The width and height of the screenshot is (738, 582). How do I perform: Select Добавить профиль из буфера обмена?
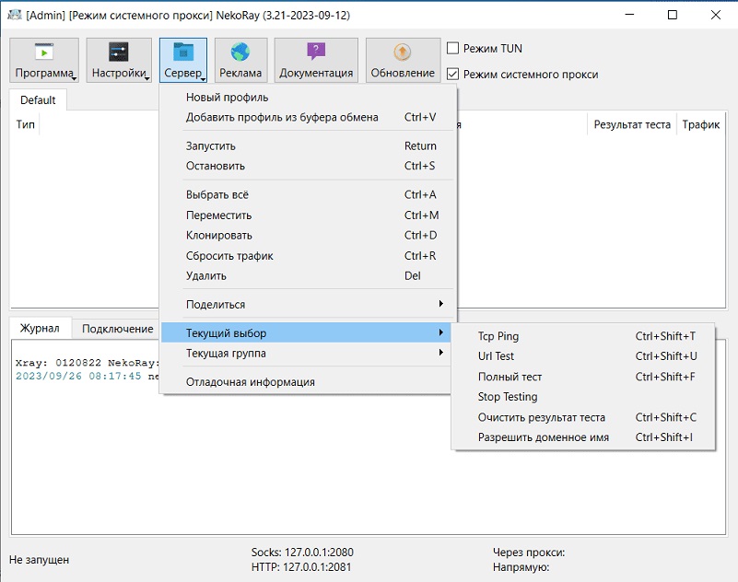309,117
